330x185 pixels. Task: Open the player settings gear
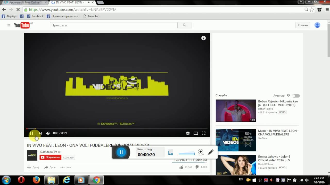188,133
